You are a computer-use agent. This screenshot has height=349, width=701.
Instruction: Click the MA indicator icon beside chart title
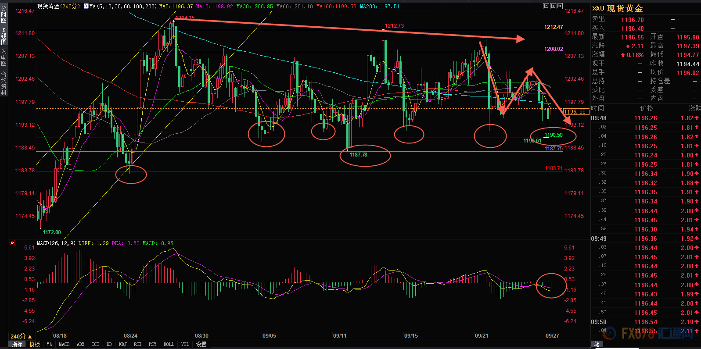click(x=86, y=6)
